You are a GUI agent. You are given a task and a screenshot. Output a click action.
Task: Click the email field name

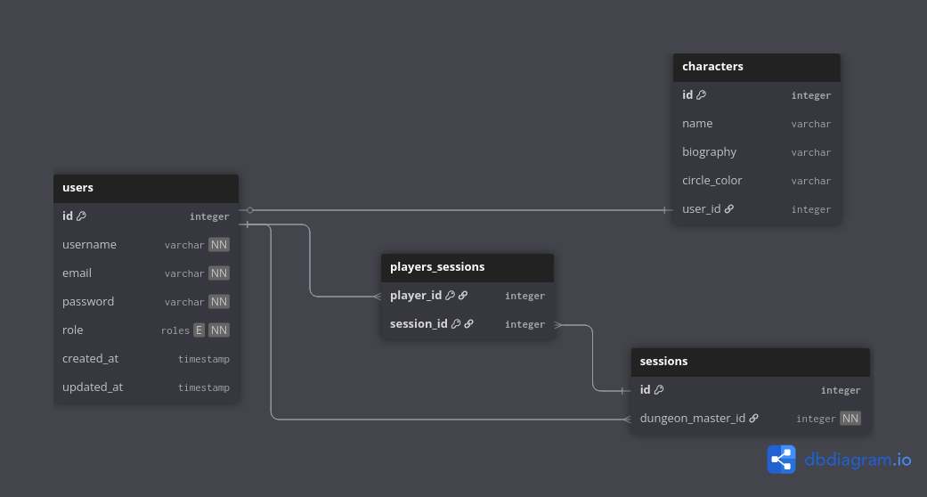[x=77, y=273]
